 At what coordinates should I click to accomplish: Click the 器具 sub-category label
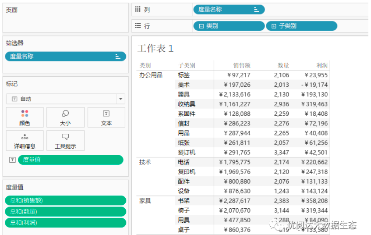pyautogui.click(x=184, y=95)
